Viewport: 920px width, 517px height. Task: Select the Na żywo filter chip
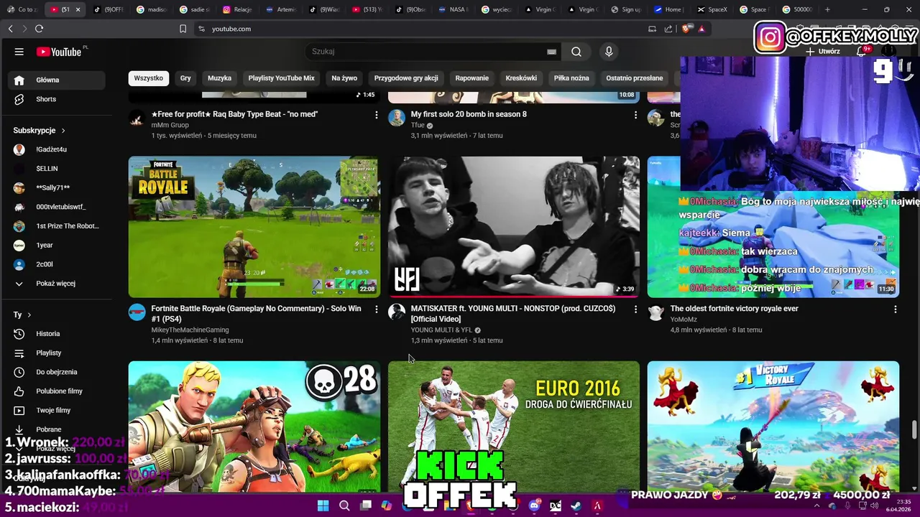coord(344,78)
